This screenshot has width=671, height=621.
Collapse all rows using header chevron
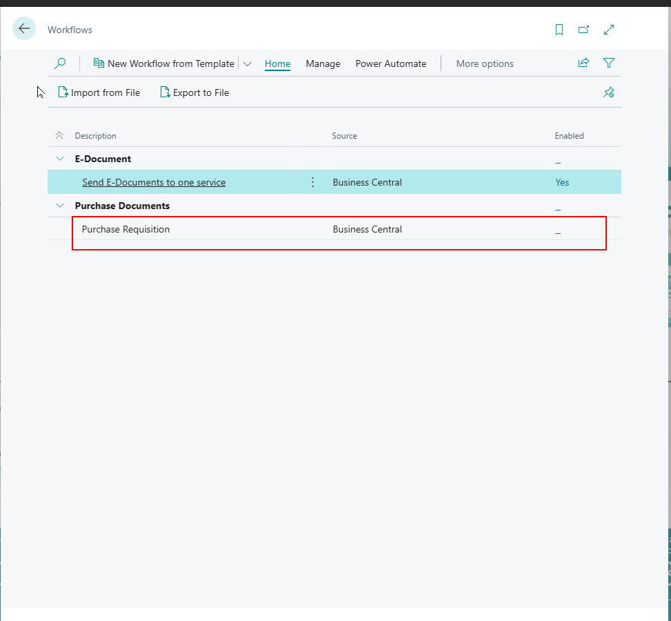point(59,136)
